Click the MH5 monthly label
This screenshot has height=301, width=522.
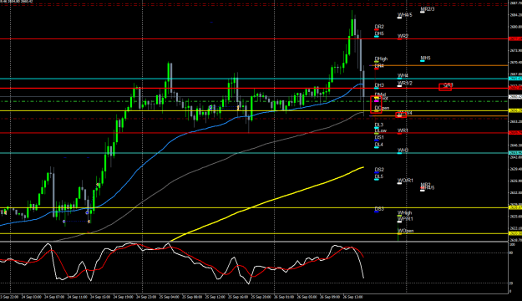[x=425, y=59]
